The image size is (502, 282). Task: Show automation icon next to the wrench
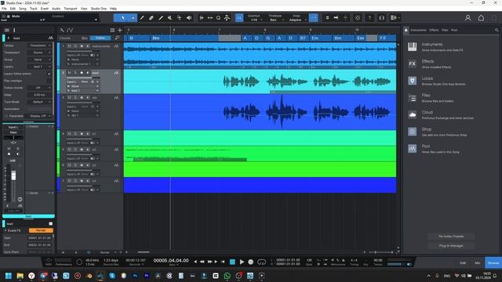pyautogui.click(x=70, y=30)
